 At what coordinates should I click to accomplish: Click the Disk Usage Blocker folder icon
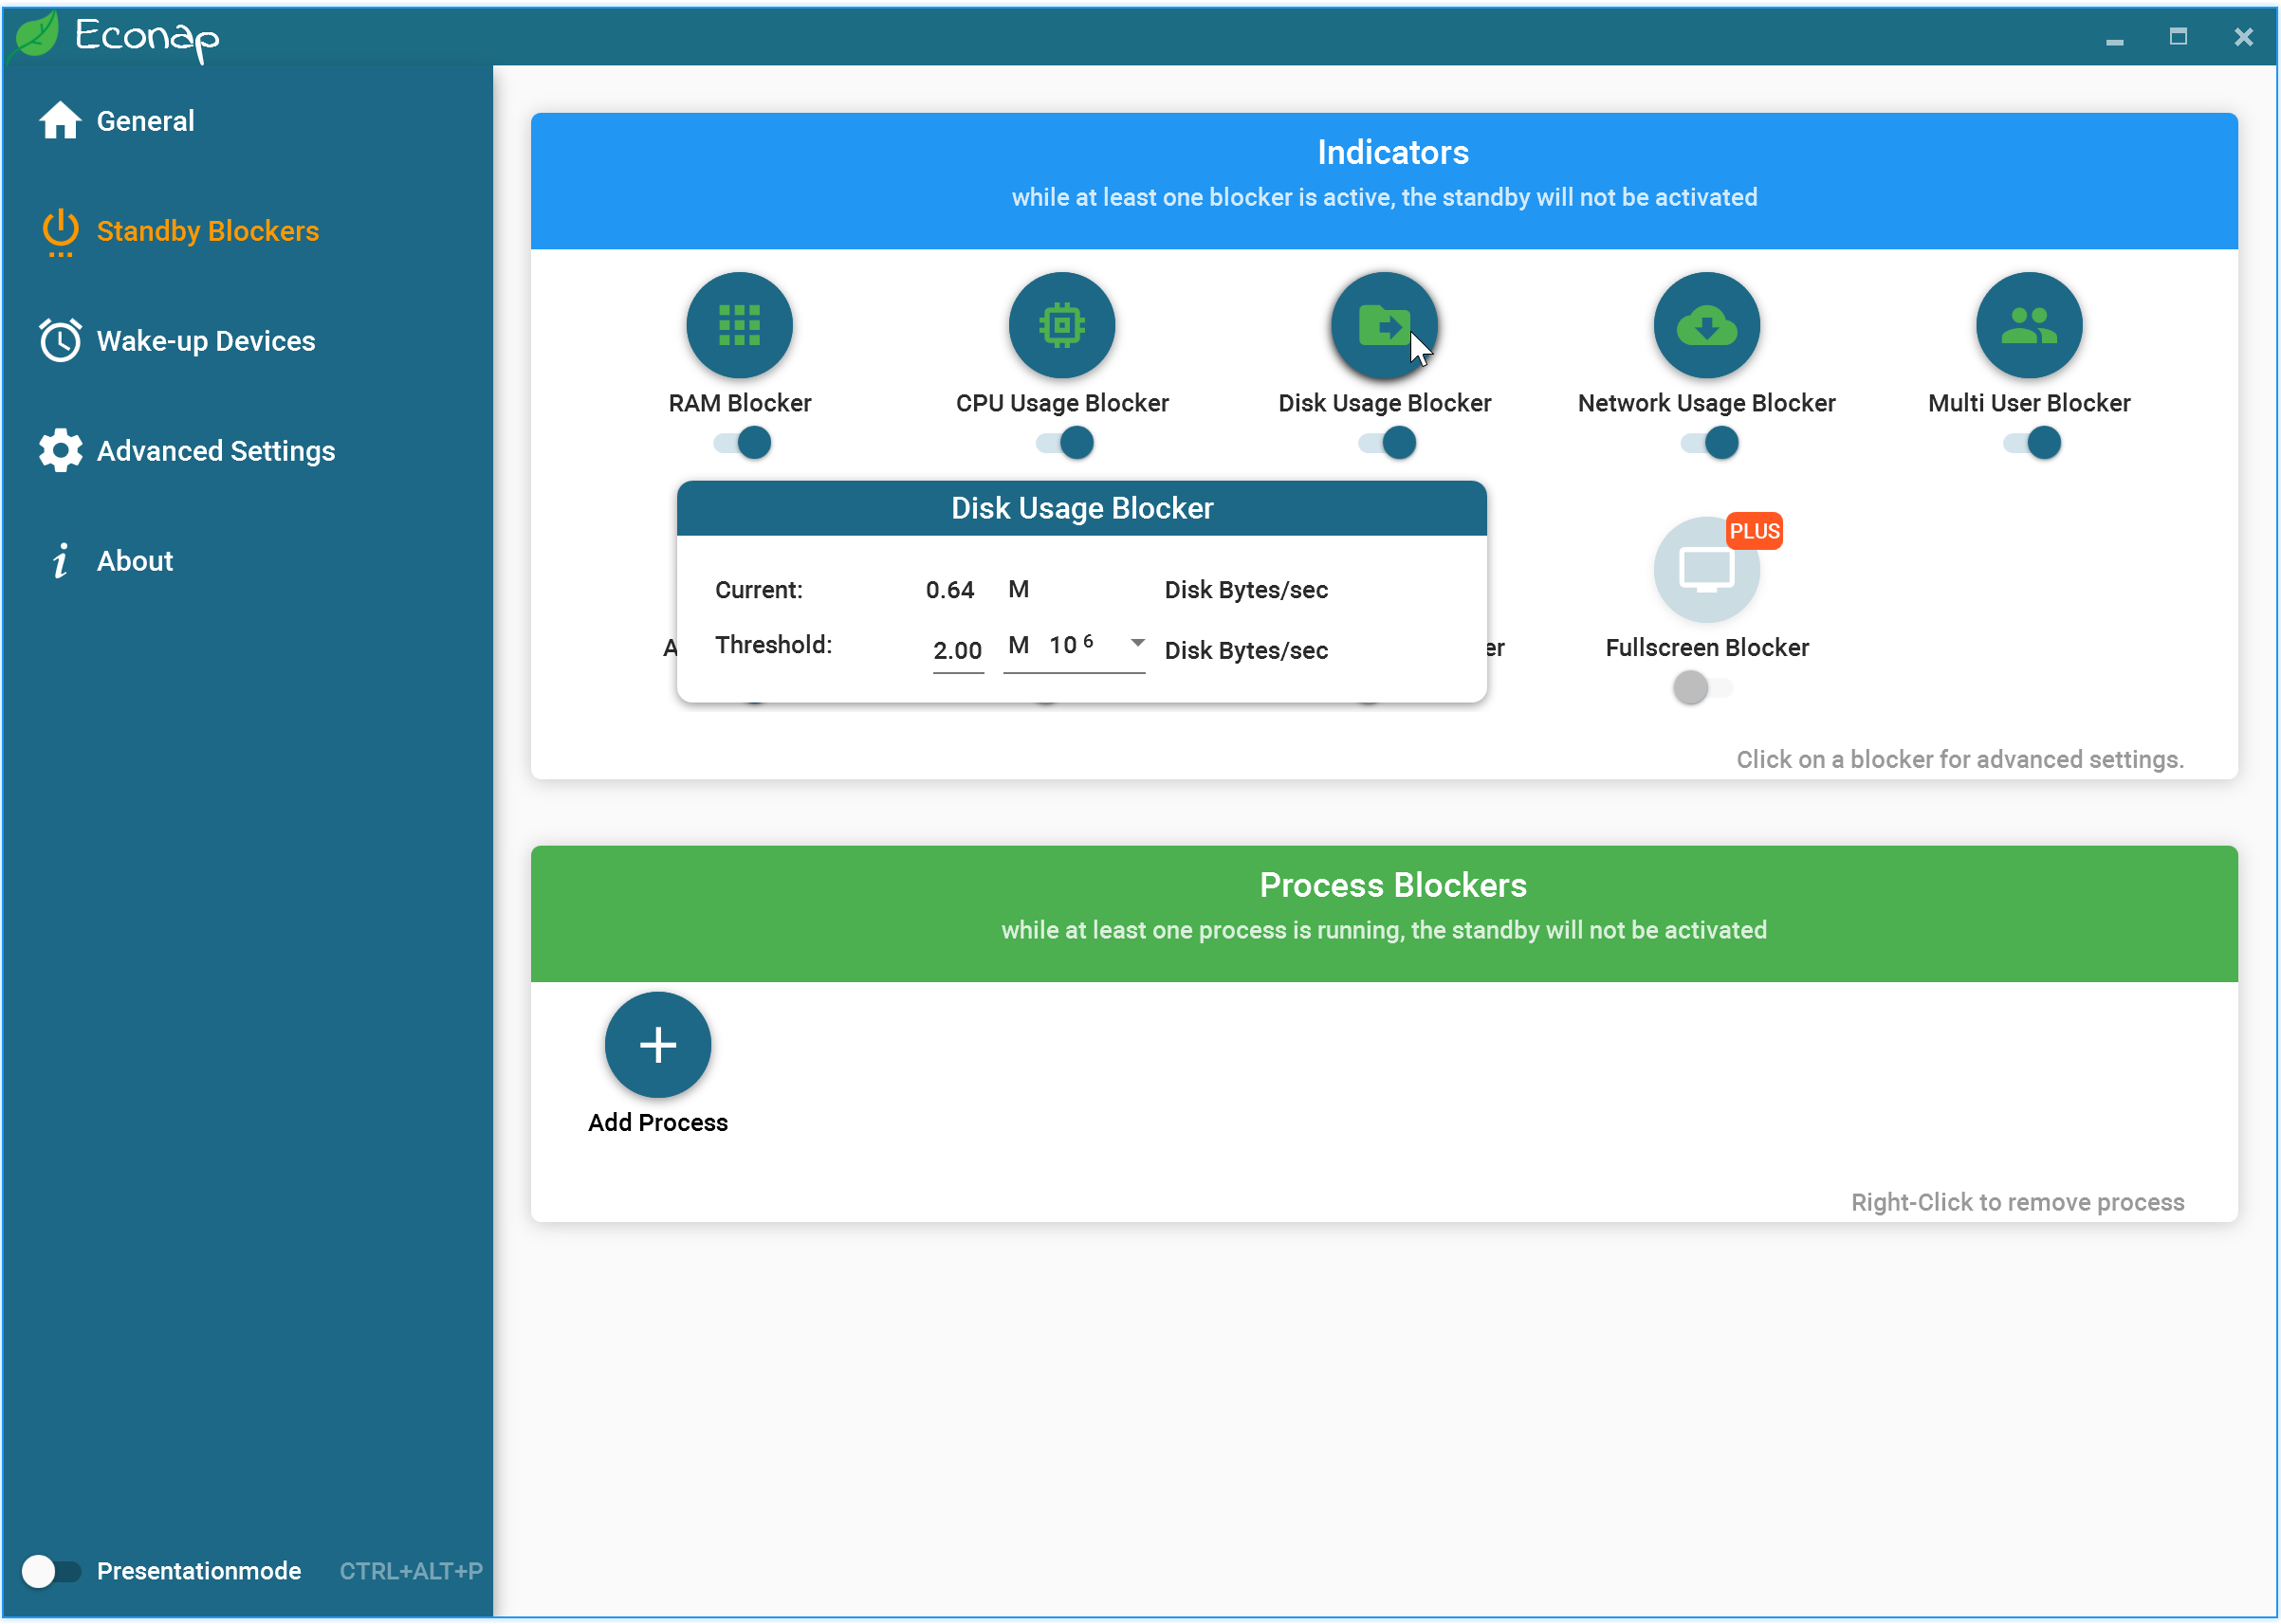1384,325
